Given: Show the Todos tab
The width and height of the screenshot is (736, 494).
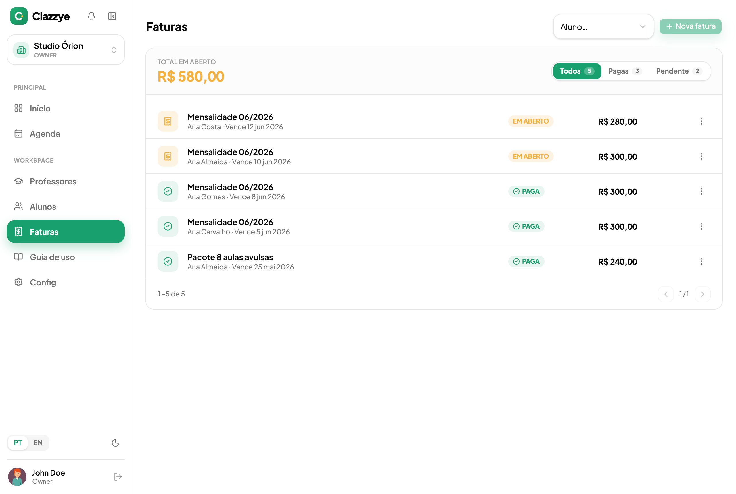Looking at the screenshot, I should pos(577,71).
